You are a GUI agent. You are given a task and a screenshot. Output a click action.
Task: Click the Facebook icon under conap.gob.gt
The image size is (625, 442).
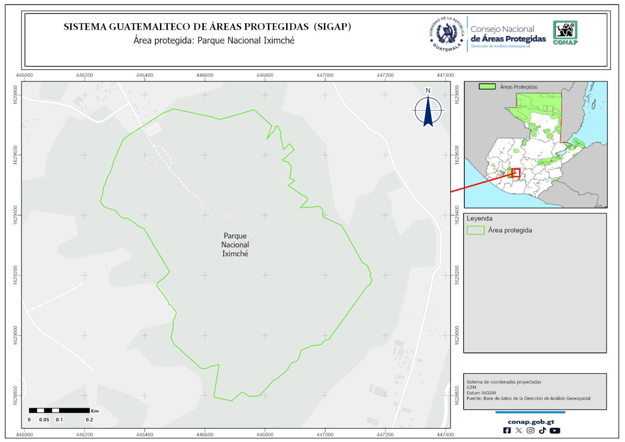(507, 430)
